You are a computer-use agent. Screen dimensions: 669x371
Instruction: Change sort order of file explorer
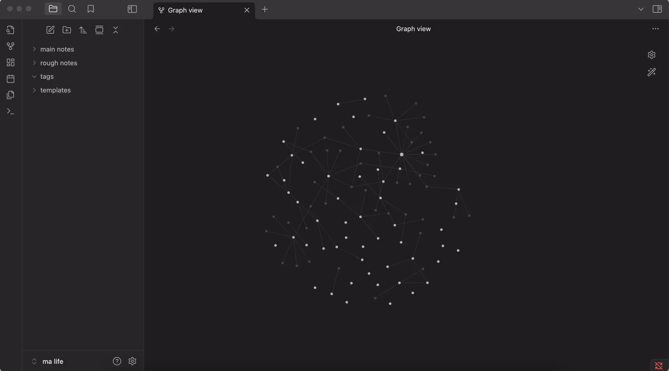(83, 30)
